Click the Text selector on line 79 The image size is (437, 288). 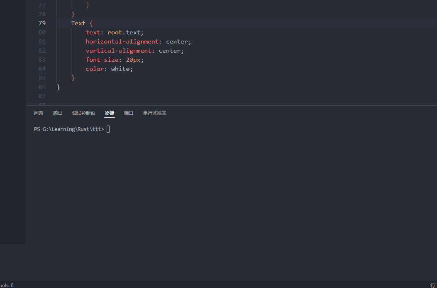click(x=78, y=23)
